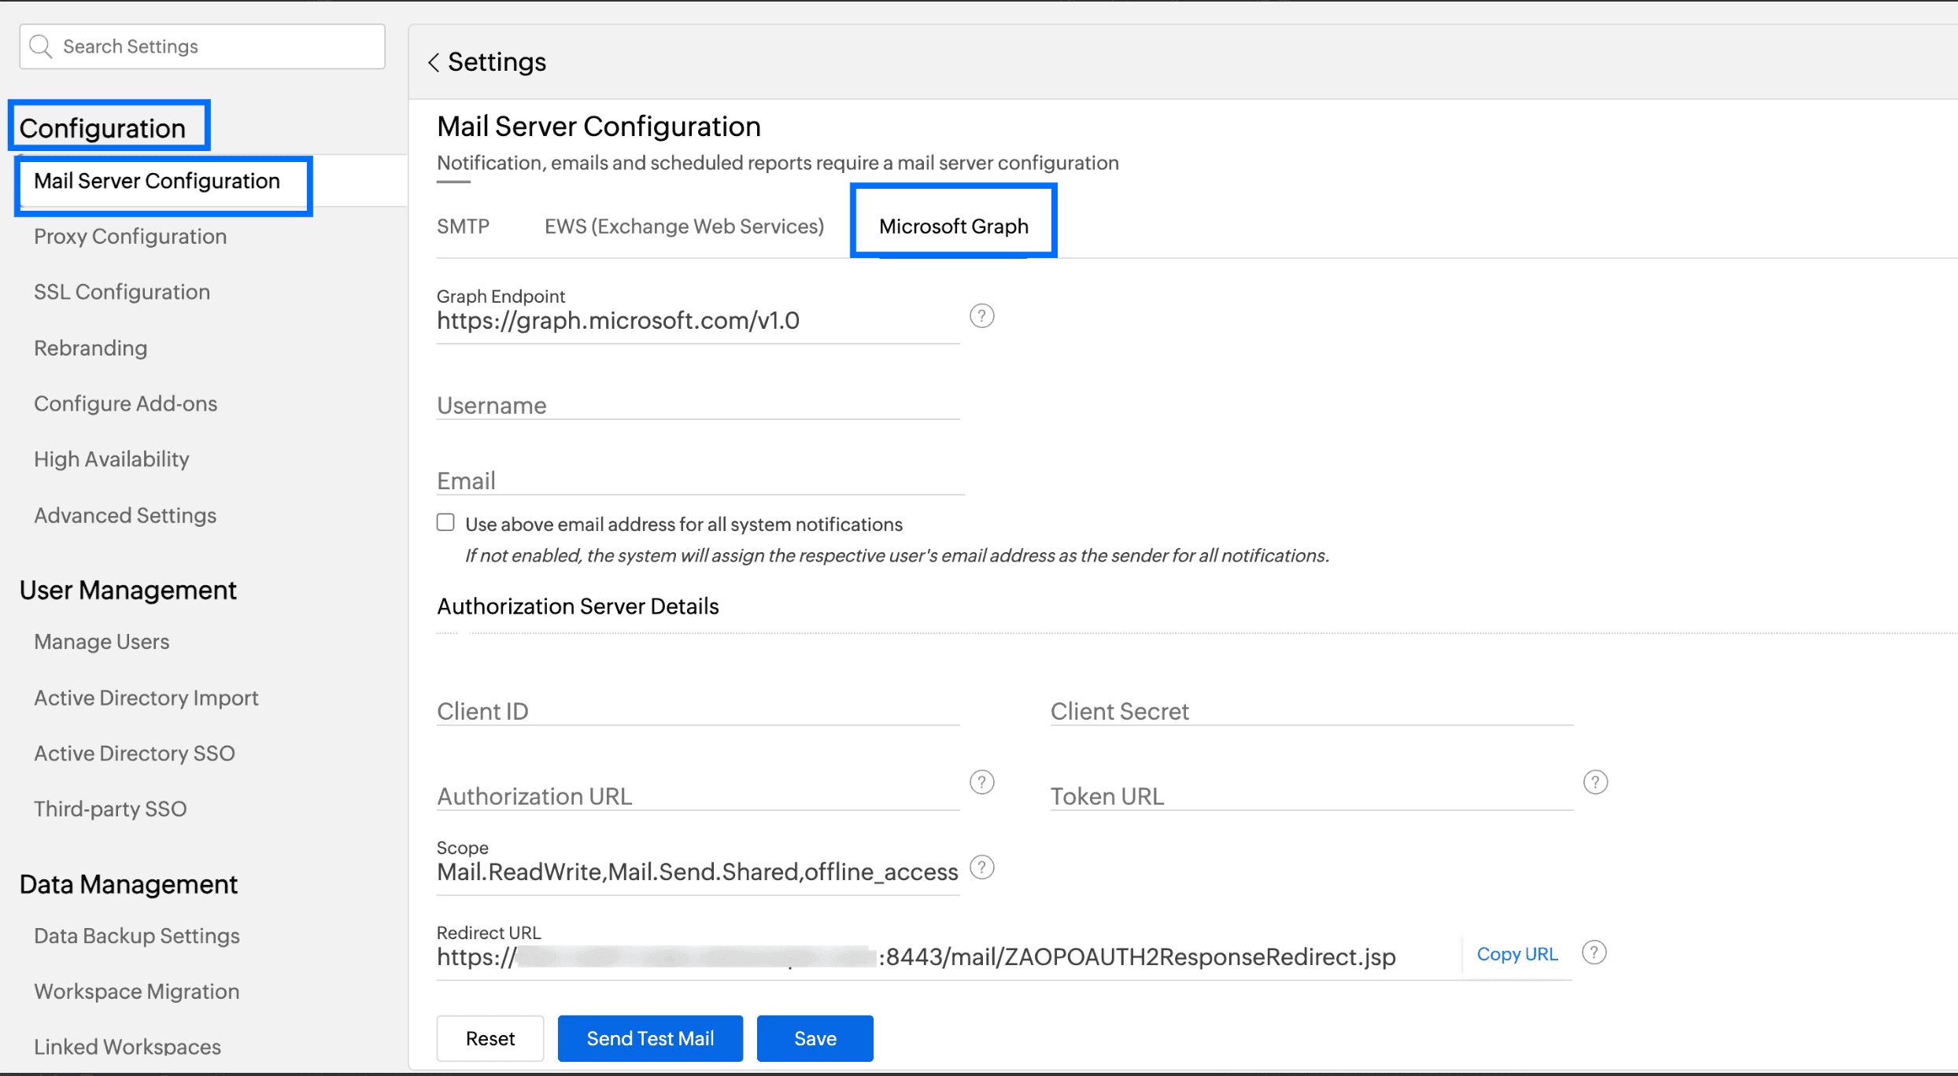Click the Save button

[815, 1038]
